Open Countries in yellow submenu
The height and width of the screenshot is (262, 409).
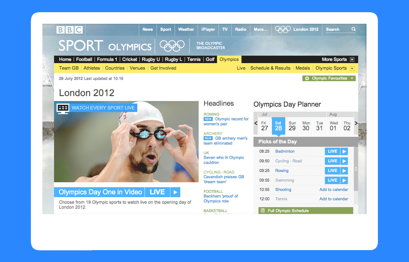click(115, 68)
